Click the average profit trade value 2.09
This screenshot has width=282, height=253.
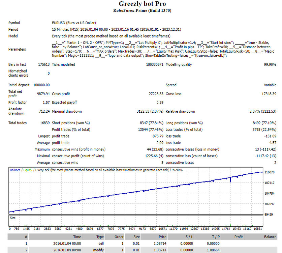click(160, 143)
